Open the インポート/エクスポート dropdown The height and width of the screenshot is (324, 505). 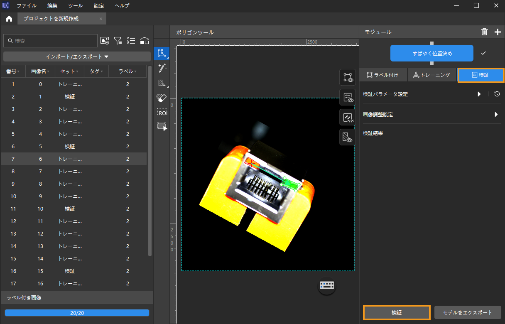pyautogui.click(x=77, y=56)
